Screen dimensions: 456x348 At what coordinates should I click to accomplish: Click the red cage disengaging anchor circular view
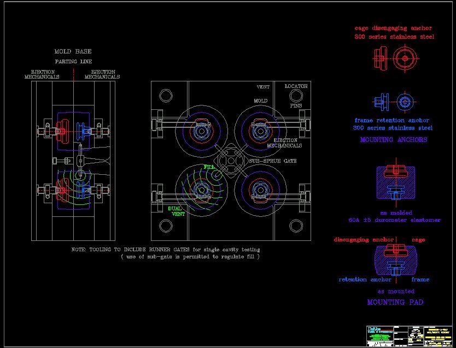coord(405,57)
